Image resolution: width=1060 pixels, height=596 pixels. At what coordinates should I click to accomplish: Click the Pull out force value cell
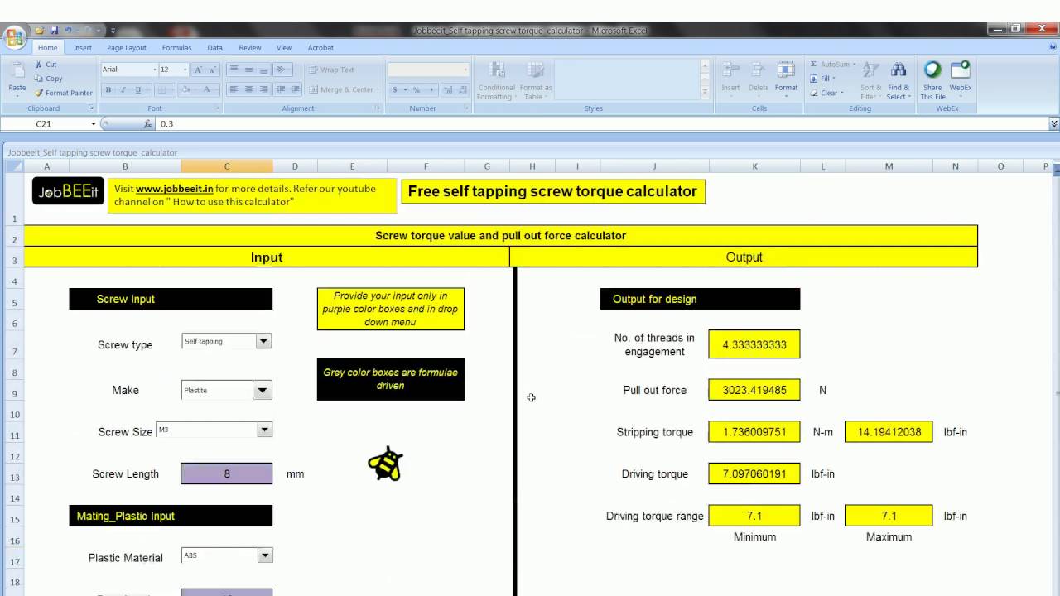[x=754, y=390]
